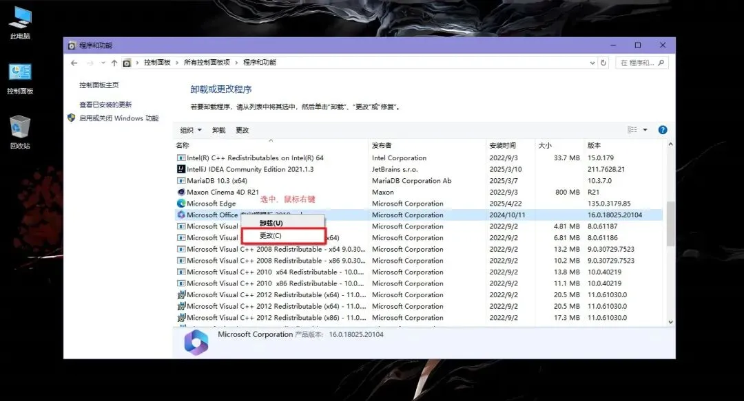Sort by the 大小 column header

pos(559,146)
